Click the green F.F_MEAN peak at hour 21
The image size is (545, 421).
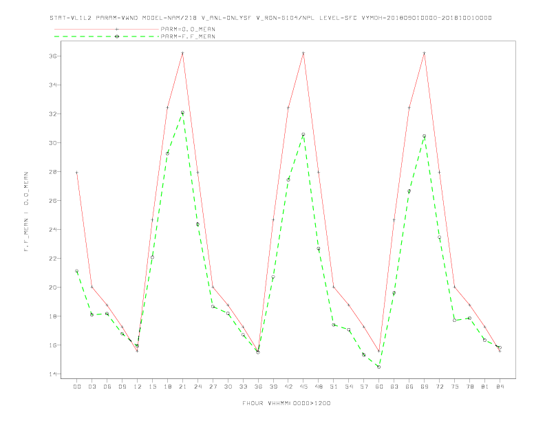point(182,113)
